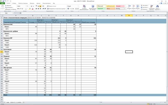Image resolution: width=168 pixels, height=105 pixels.
Task: Click the Format Painter brush icon
Action: coord(6,9)
